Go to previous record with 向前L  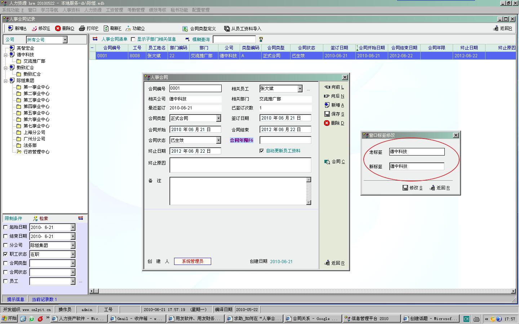point(327,87)
